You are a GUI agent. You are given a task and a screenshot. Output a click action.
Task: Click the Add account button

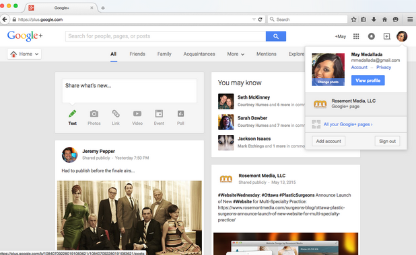point(328,141)
